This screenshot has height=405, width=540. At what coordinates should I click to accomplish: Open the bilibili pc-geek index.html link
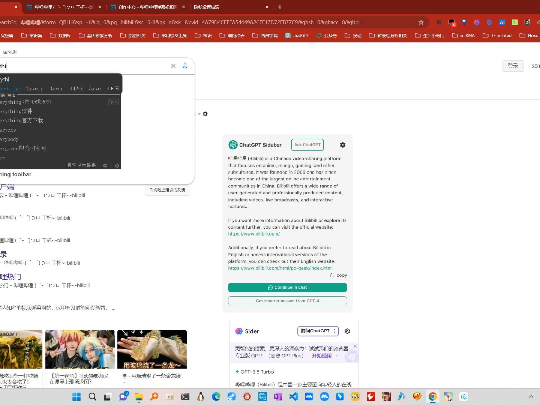(x=280, y=268)
